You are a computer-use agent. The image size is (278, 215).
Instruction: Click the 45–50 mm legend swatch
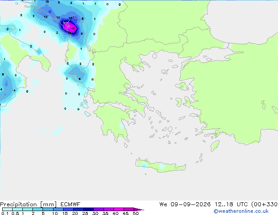[129, 209]
